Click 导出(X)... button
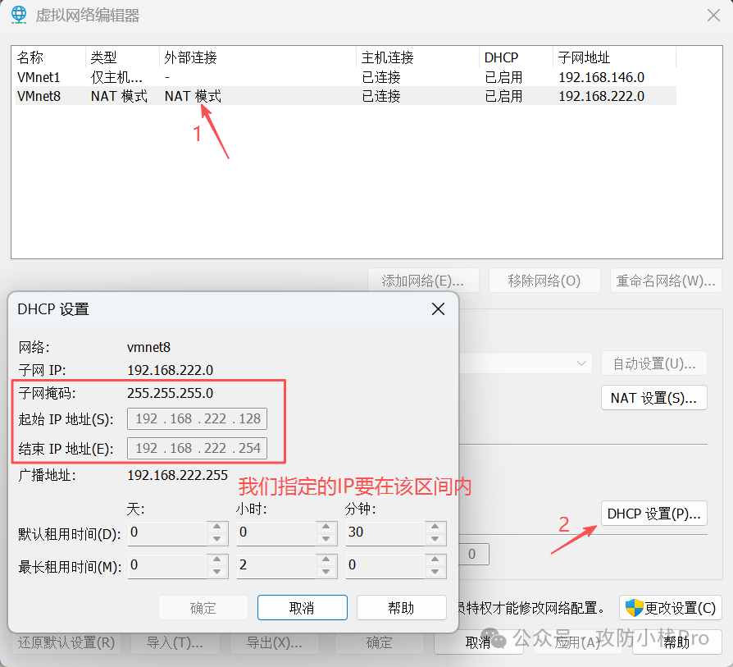Screen dimensions: 733x667 click(275, 642)
